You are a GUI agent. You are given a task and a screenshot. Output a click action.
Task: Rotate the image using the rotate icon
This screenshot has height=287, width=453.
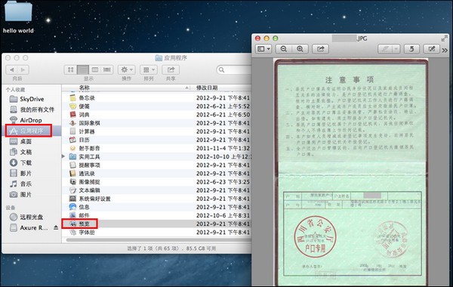click(x=411, y=49)
